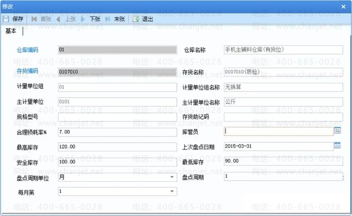
Task: Click the 仓库编码 field showing 01
Action: [x=117, y=50]
